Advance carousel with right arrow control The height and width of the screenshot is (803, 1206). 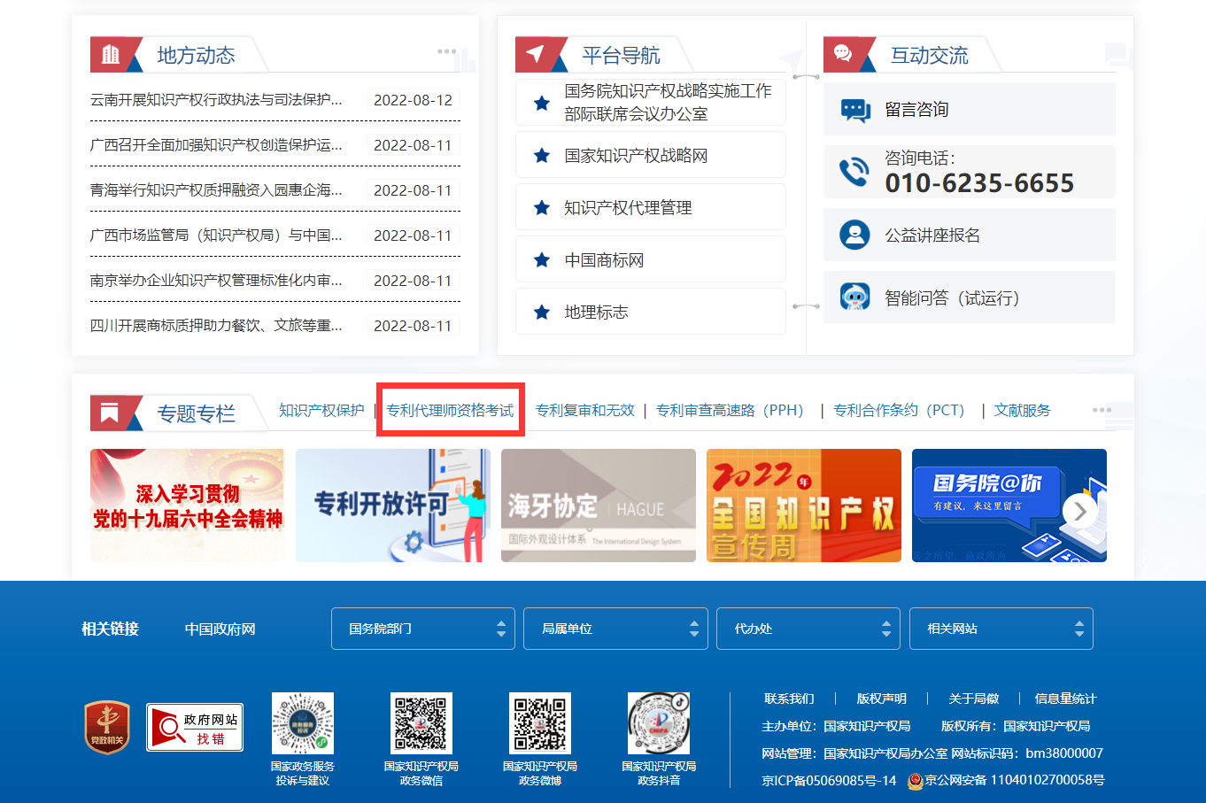1080,511
